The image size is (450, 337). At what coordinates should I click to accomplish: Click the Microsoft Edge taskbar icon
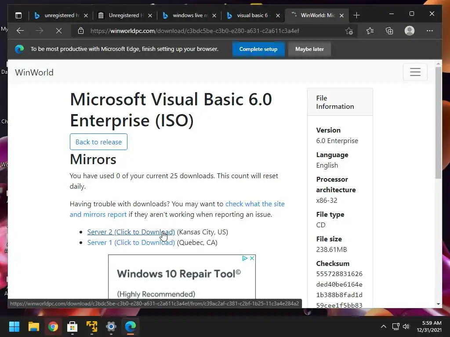tap(131, 326)
